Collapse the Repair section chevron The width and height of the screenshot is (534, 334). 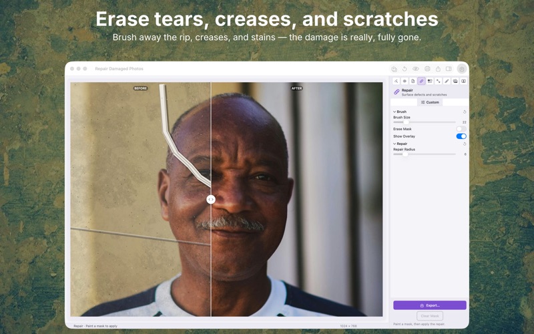click(x=394, y=144)
